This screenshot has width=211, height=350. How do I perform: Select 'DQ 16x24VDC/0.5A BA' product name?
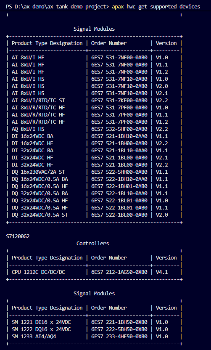click(x=40, y=179)
